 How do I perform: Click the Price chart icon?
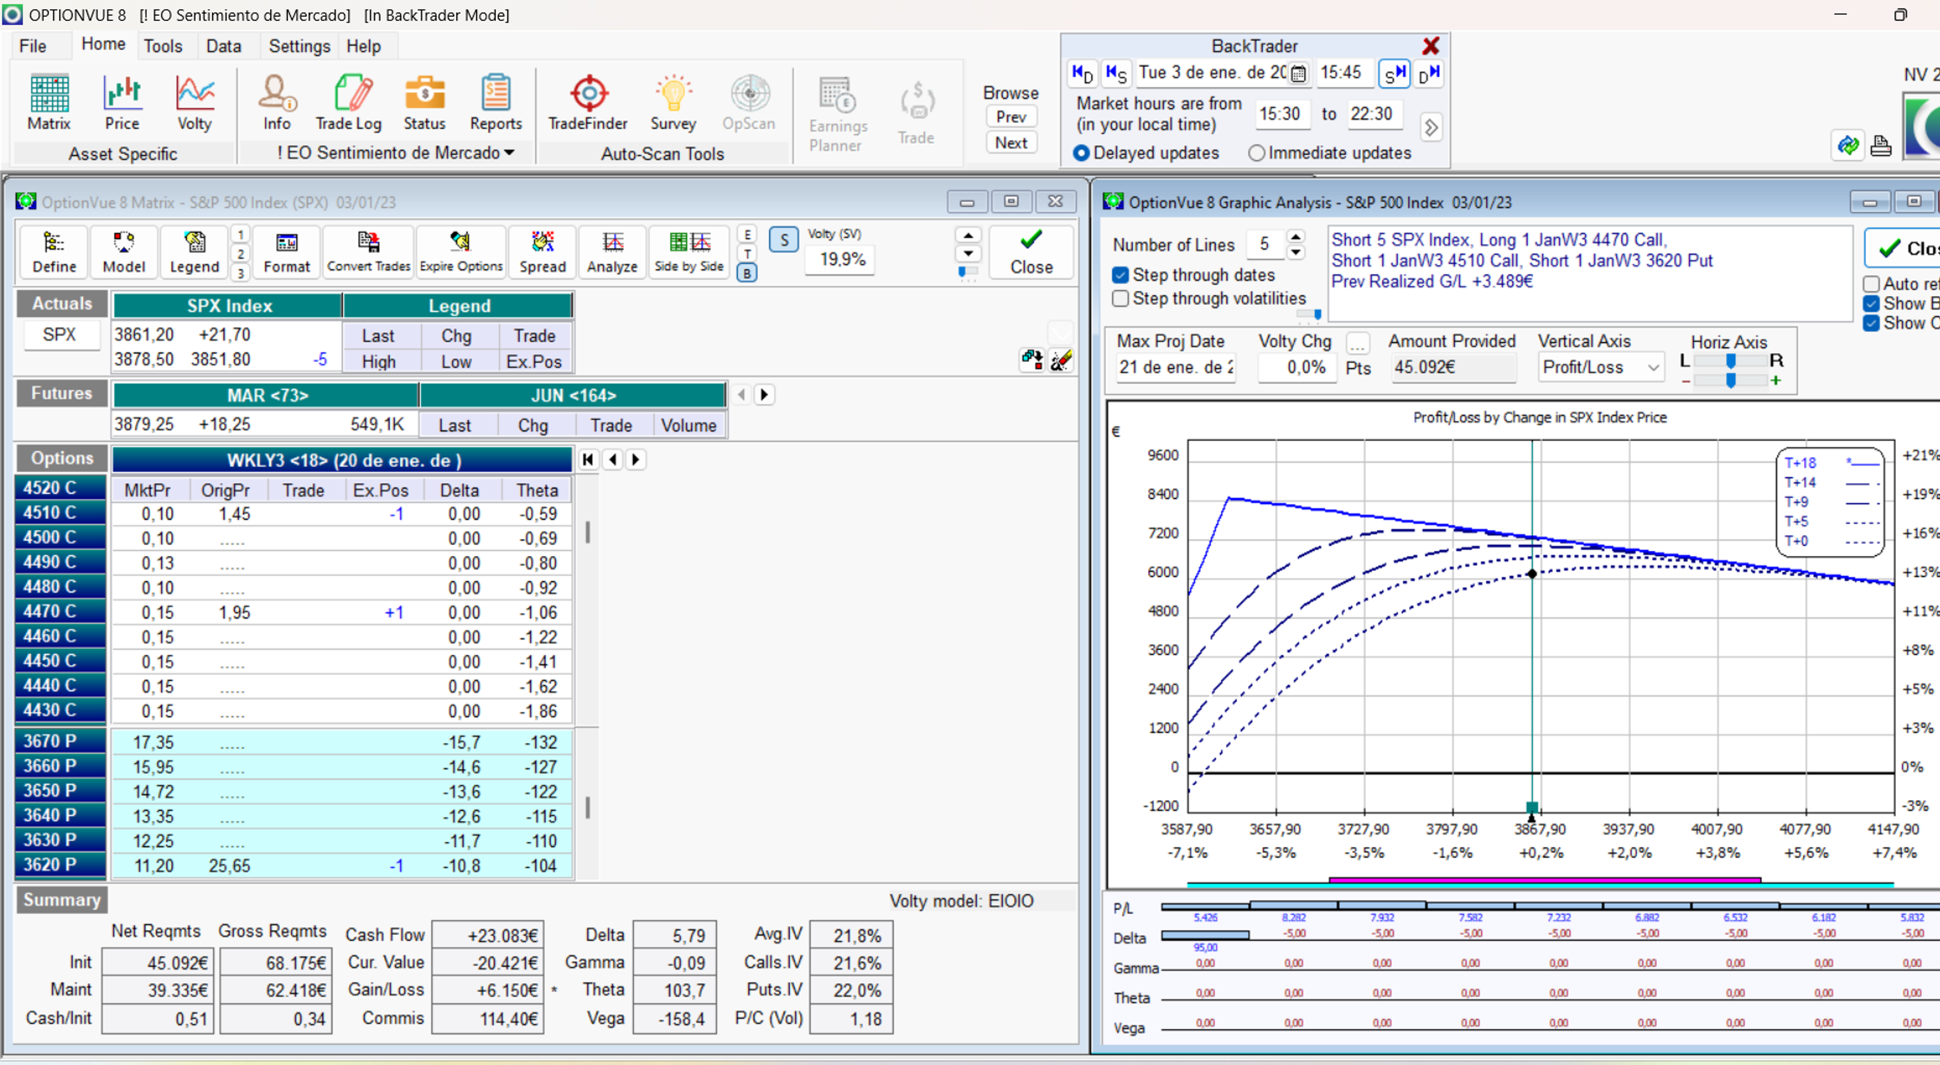pos(122,103)
